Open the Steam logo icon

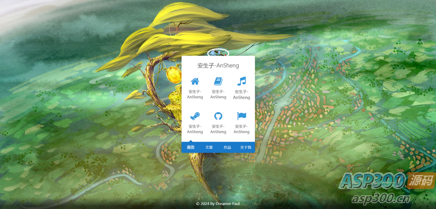(195, 116)
